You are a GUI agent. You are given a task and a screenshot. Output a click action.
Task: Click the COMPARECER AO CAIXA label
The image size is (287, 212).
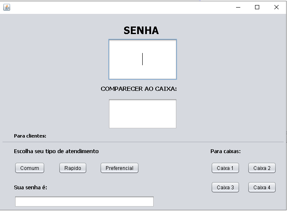click(x=139, y=89)
